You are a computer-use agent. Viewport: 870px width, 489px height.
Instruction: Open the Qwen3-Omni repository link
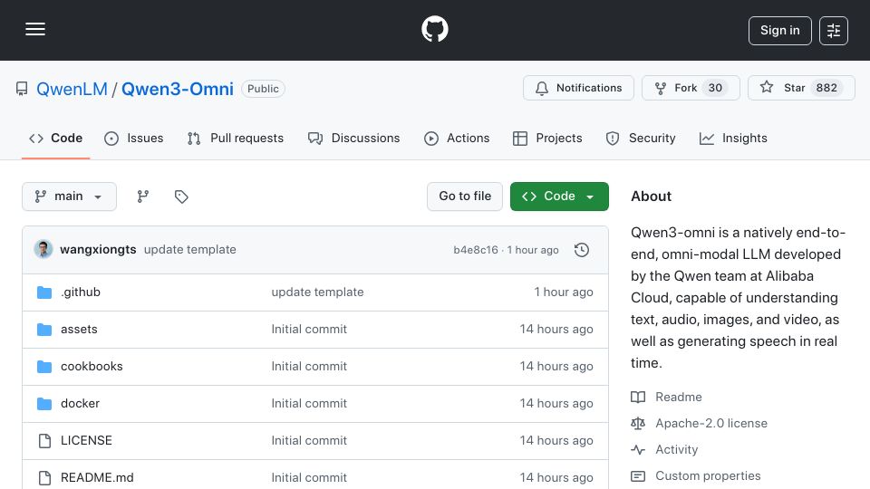(x=177, y=89)
